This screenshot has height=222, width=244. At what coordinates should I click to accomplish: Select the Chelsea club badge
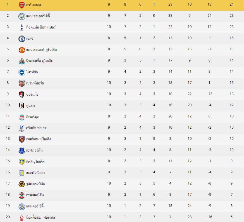point(21,39)
